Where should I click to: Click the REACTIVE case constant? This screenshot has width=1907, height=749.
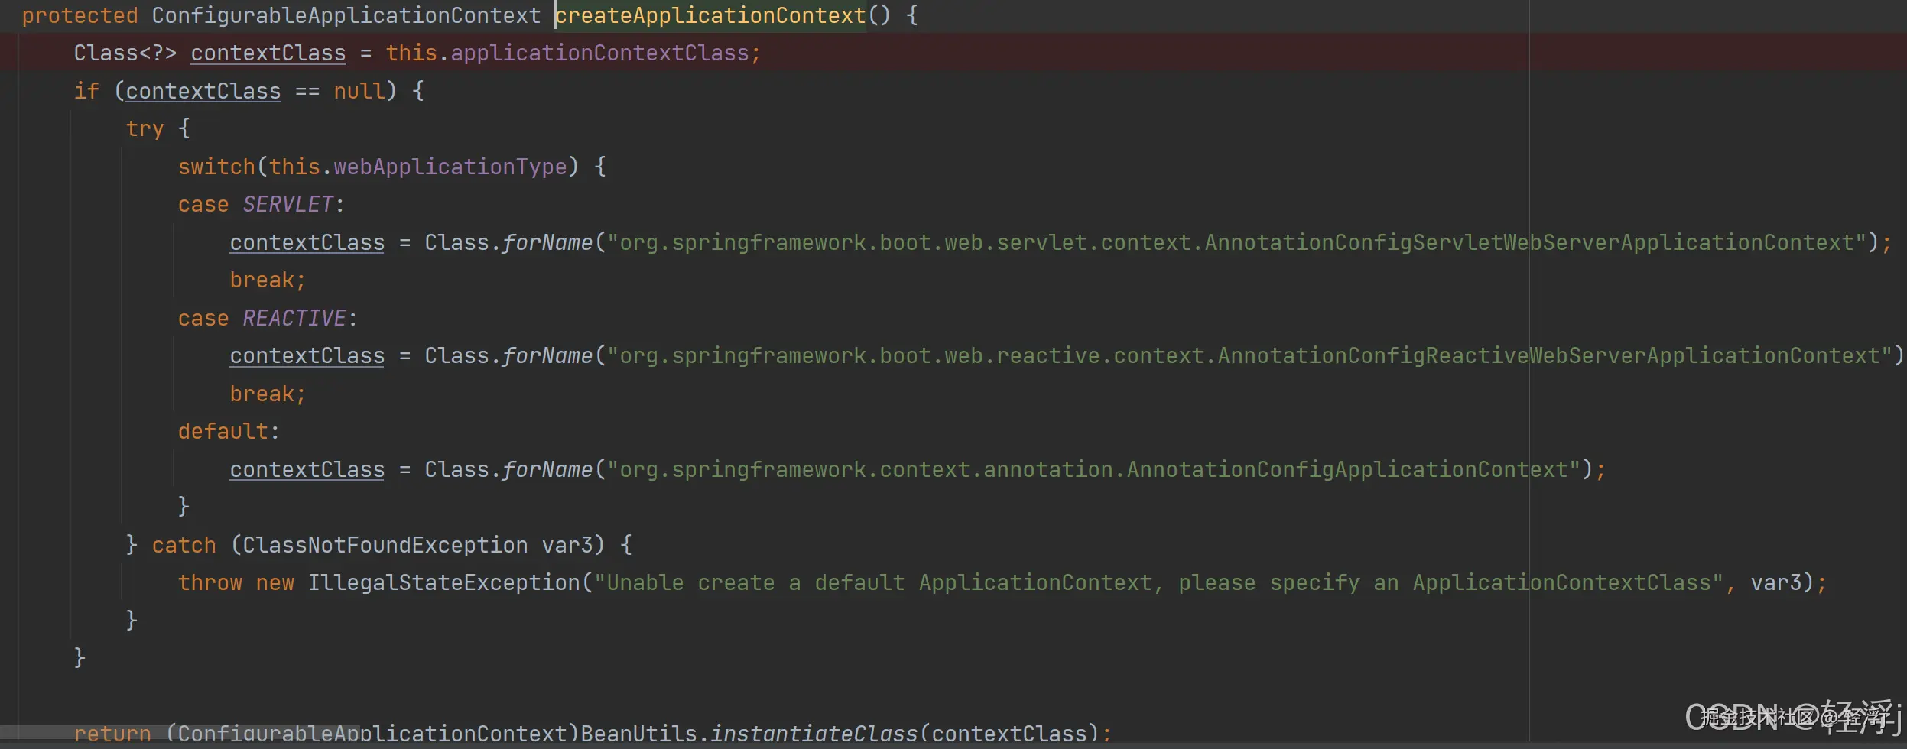294,318
